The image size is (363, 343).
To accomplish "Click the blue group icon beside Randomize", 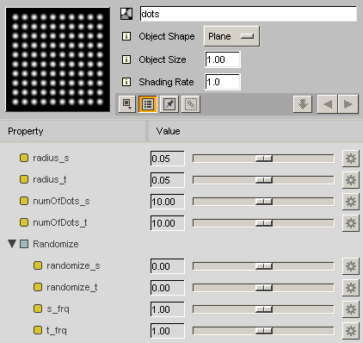I will [24, 244].
